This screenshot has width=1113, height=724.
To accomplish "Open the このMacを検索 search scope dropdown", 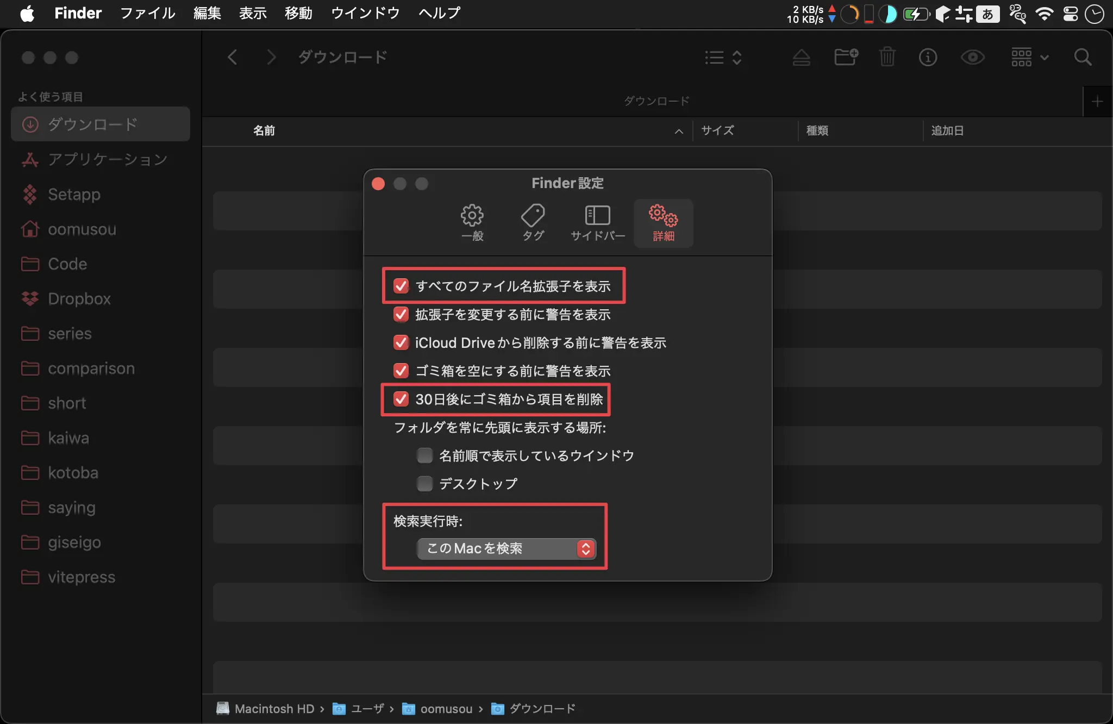I will [x=507, y=548].
